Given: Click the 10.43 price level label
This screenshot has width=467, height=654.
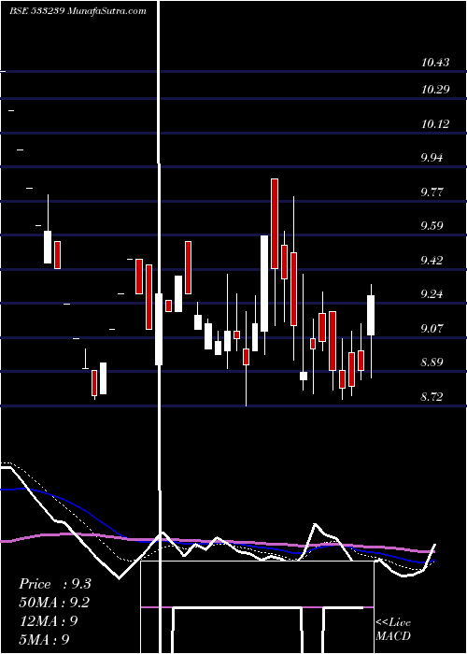Looking at the screenshot, I should [435, 63].
